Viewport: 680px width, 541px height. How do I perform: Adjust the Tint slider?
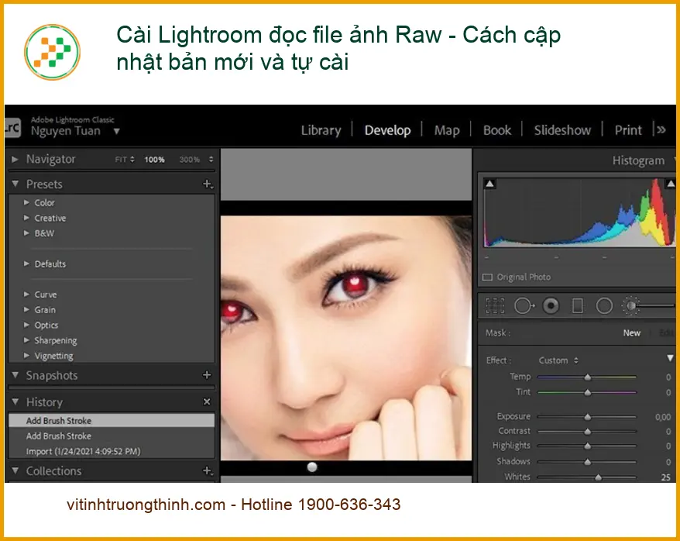point(587,392)
